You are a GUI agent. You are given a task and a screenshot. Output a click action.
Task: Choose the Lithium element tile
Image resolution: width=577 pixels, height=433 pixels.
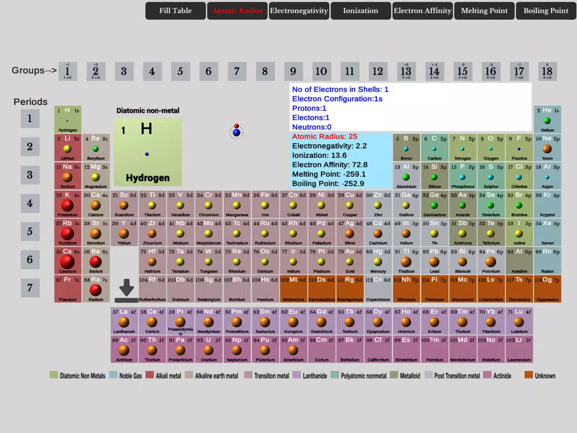click(x=68, y=148)
